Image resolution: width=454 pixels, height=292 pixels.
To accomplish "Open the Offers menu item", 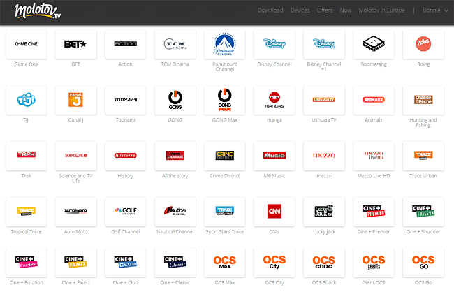I will tap(325, 10).
